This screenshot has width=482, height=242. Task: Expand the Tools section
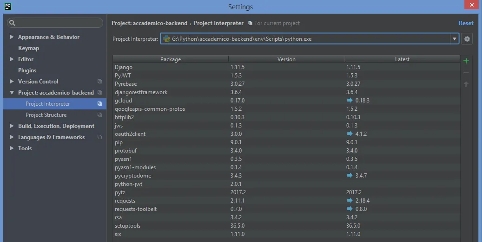[x=12, y=148]
